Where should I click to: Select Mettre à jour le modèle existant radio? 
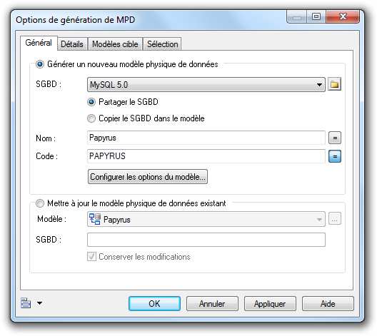(40, 203)
